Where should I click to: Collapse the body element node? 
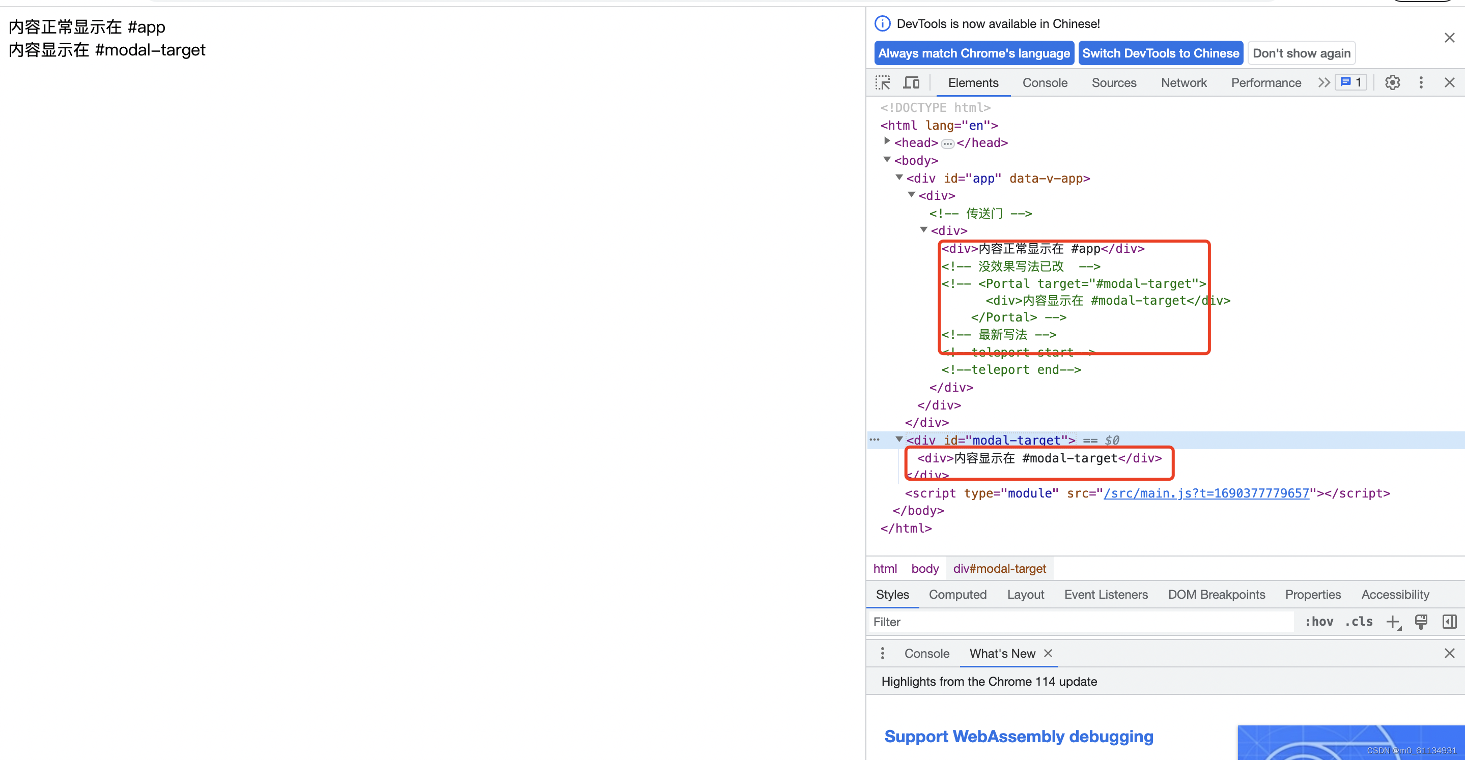(887, 160)
